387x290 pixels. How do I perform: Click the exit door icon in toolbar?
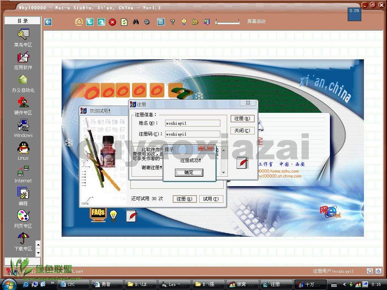[207, 22]
